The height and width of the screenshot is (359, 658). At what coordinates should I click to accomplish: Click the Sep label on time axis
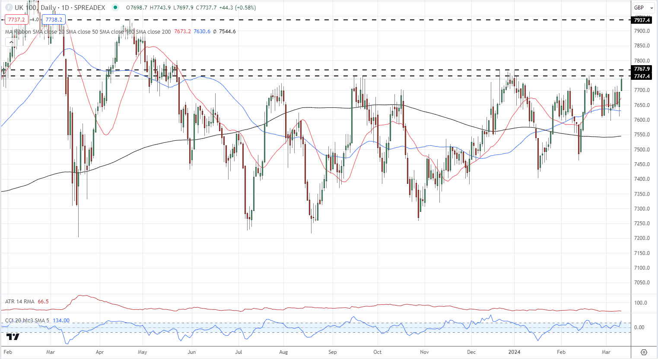tap(332, 352)
